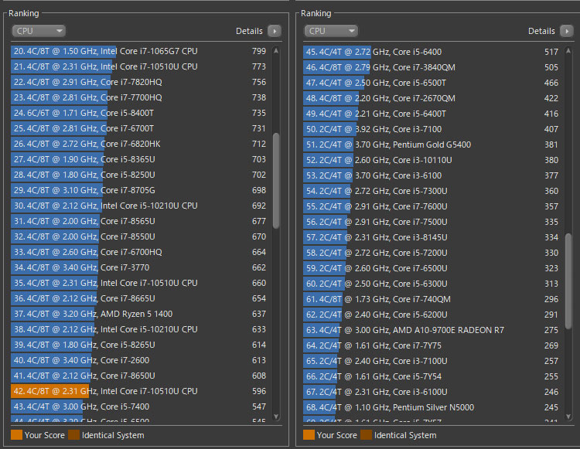Screen dimensions: 580x449
Task: Select rank 47 Core i5-6500T row
Action: click(x=432, y=83)
